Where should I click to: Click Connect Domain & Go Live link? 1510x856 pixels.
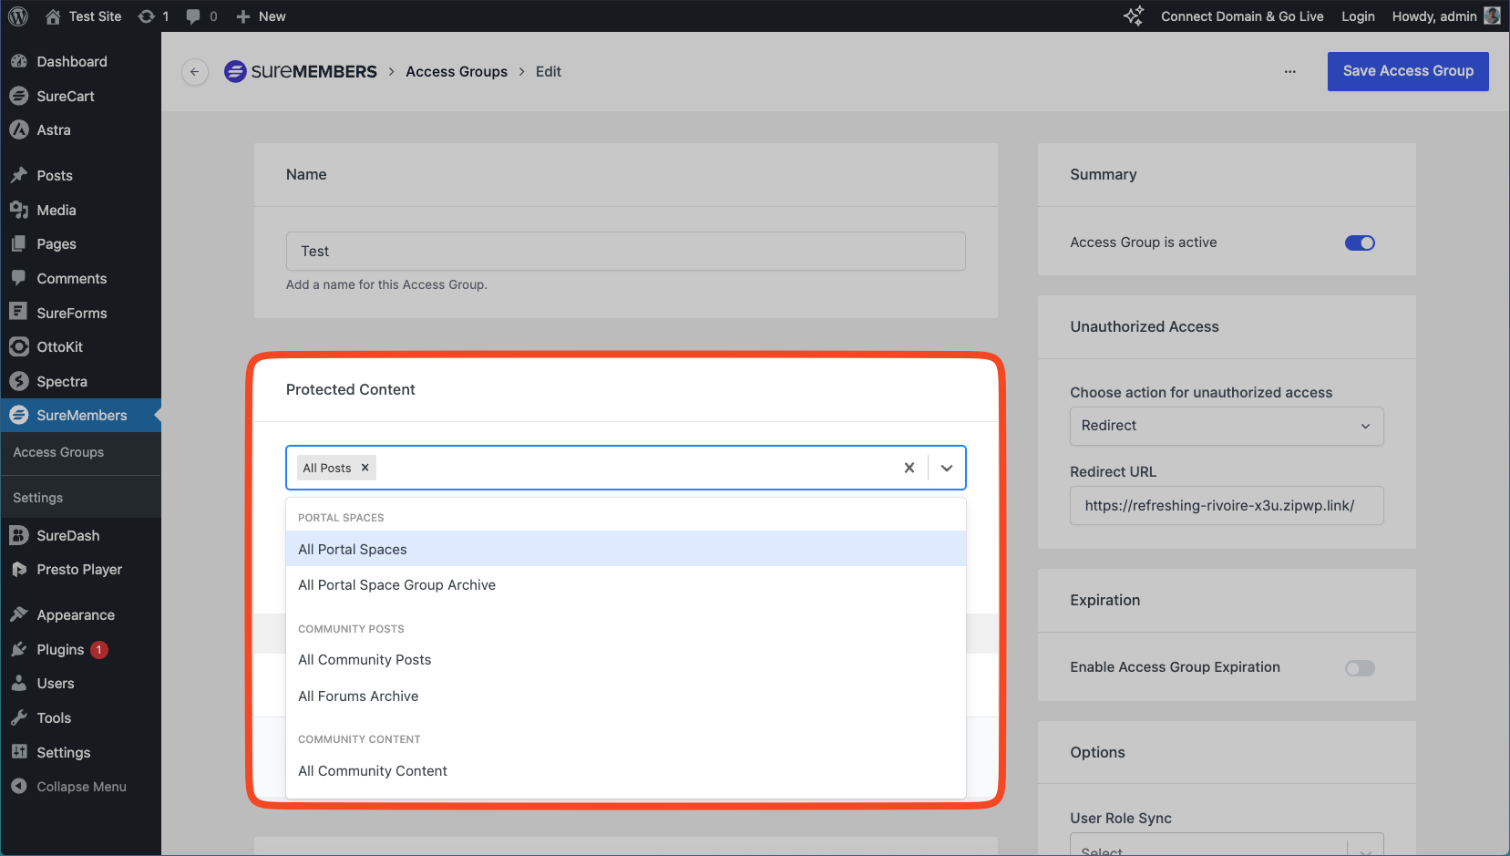tap(1242, 16)
